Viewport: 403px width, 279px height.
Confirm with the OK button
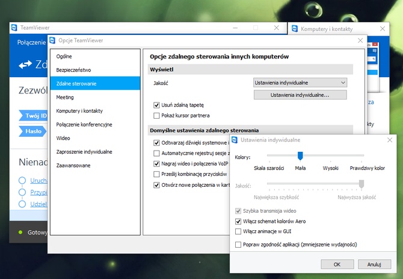pyautogui.click(x=337, y=264)
